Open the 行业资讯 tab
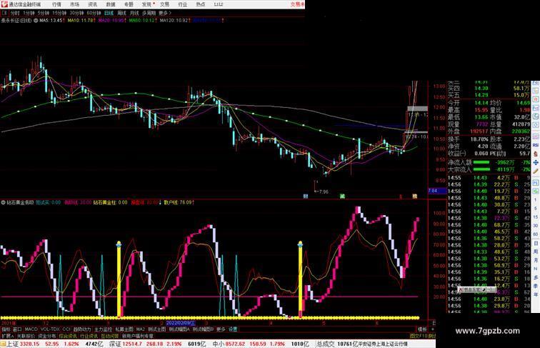The height and width of the screenshot is (348, 540). point(89,336)
